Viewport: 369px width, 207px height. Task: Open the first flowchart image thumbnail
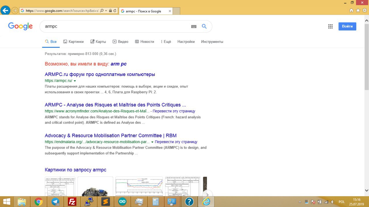(x=60, y=186)
